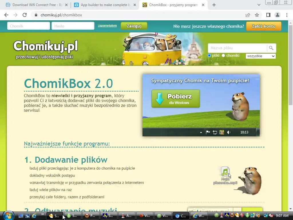Click the text ładuj wiele plików na raz
This screenshot has width=293, height=220.
51,190
